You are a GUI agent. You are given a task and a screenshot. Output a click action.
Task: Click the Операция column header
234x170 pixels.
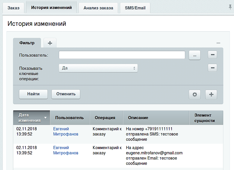point(105,117)
